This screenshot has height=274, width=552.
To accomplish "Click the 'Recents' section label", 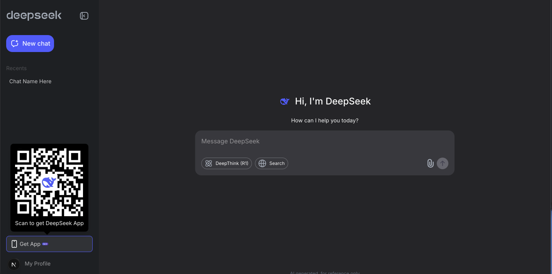I will (x=17, y=68).
